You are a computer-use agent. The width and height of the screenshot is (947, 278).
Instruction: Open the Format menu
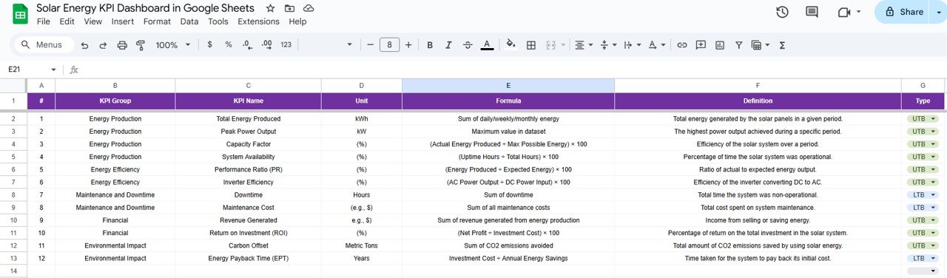pyautogui.click(x=157, y=21)
